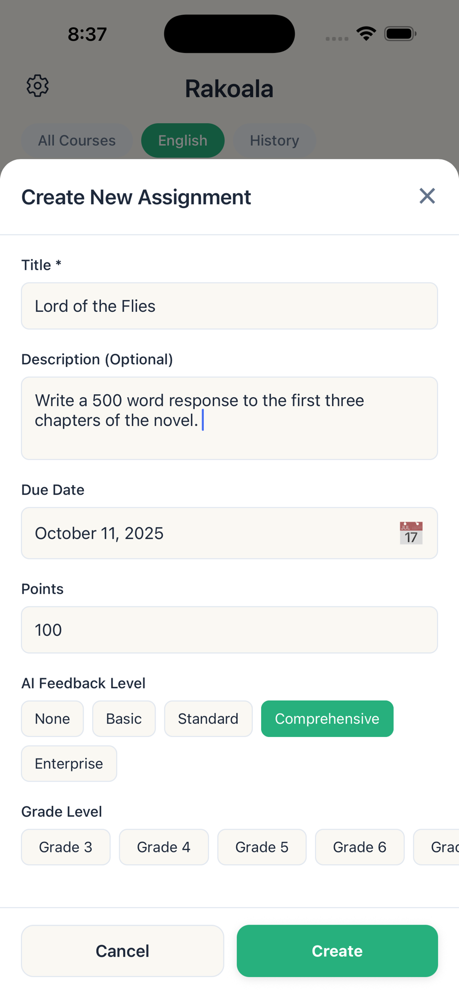The width and height of the screenshot is (459, 998).
Task: Choose Enterprise AI feedback level
Action: click(69, 763)
